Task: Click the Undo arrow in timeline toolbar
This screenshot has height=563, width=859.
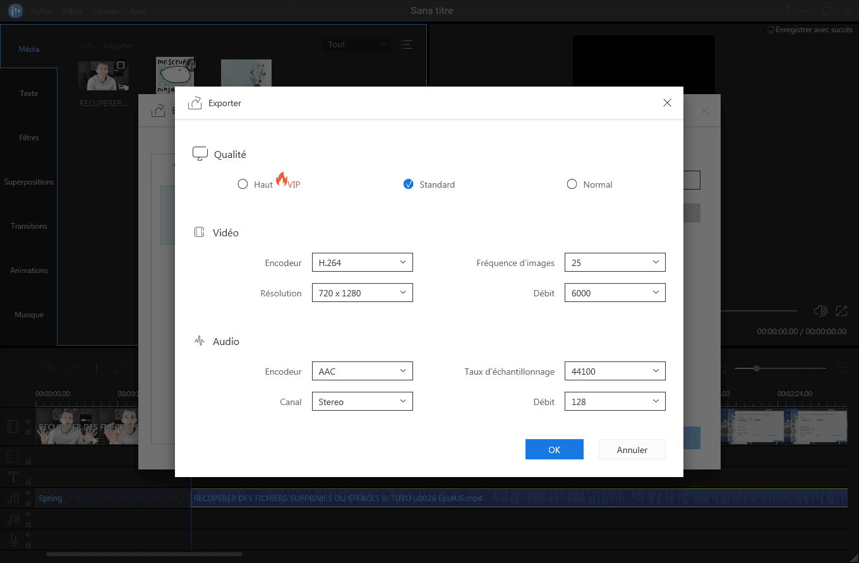Action: pos(50,368)
